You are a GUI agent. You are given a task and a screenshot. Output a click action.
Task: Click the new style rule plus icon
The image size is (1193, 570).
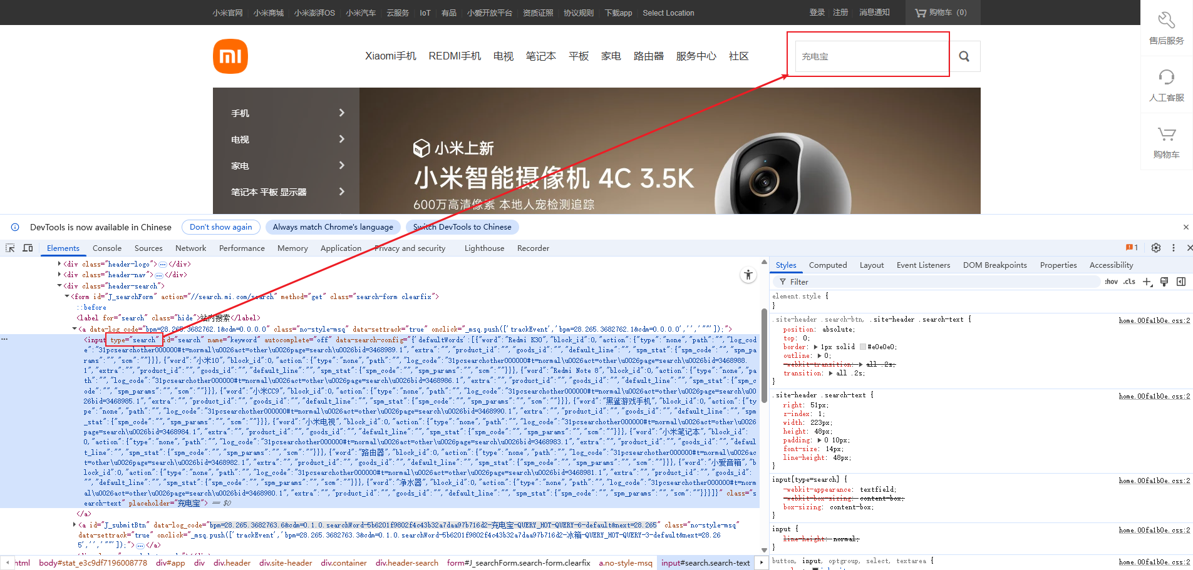1147,282
